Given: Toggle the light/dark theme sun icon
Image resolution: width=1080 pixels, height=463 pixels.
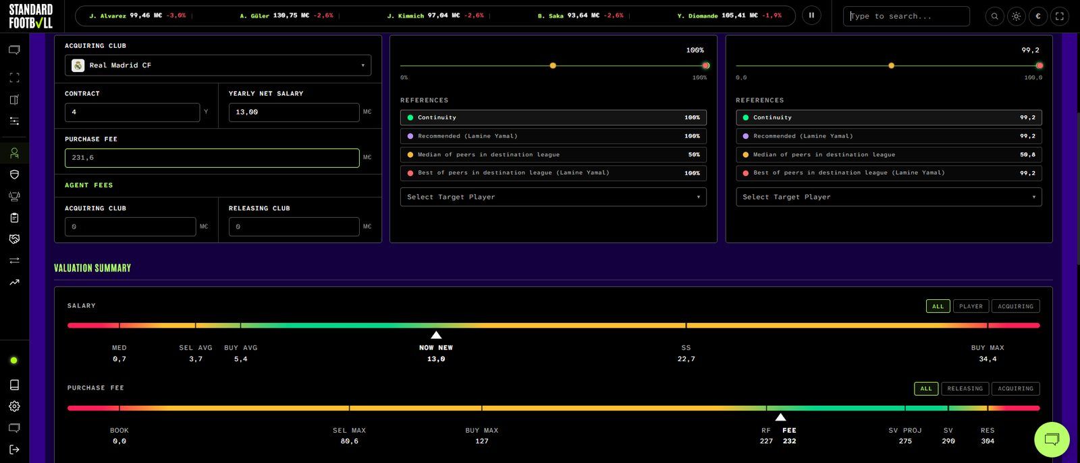Looking at the screenshot, I should pos(1016,16).
